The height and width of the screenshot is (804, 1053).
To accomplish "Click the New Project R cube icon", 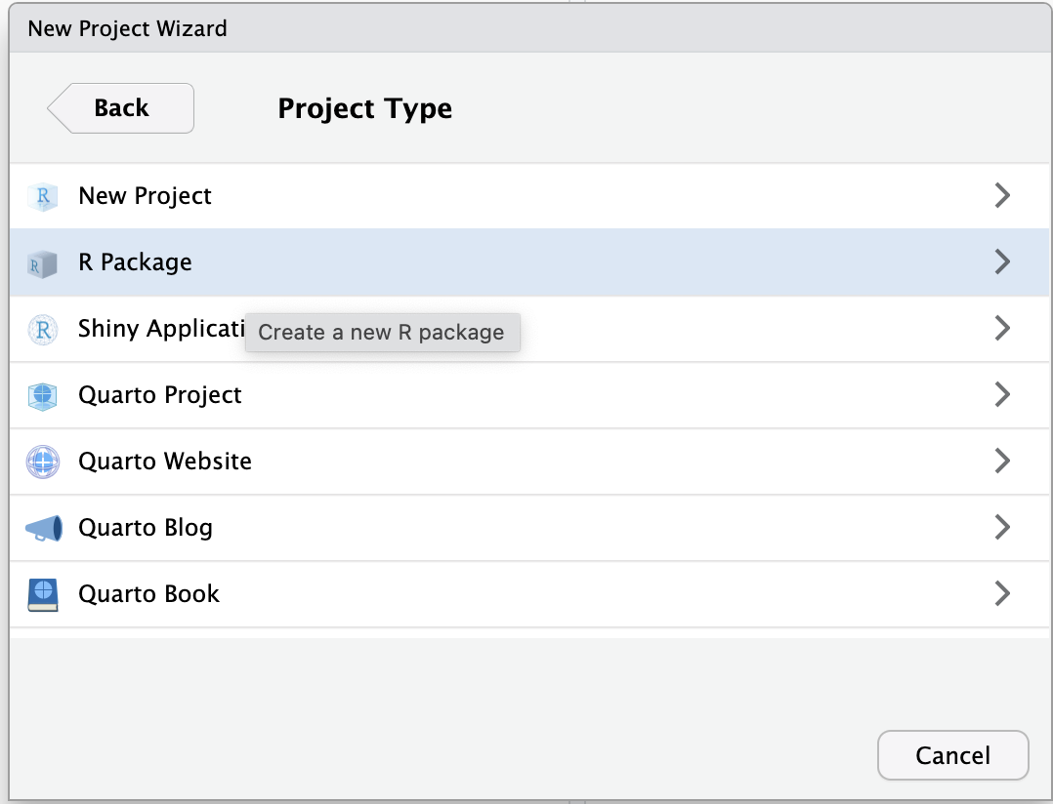I will tap(43, 196).
